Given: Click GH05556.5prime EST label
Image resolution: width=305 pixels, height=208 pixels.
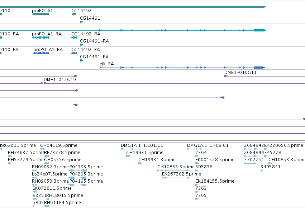Looking at the screenshot, I should pos(63,160).
